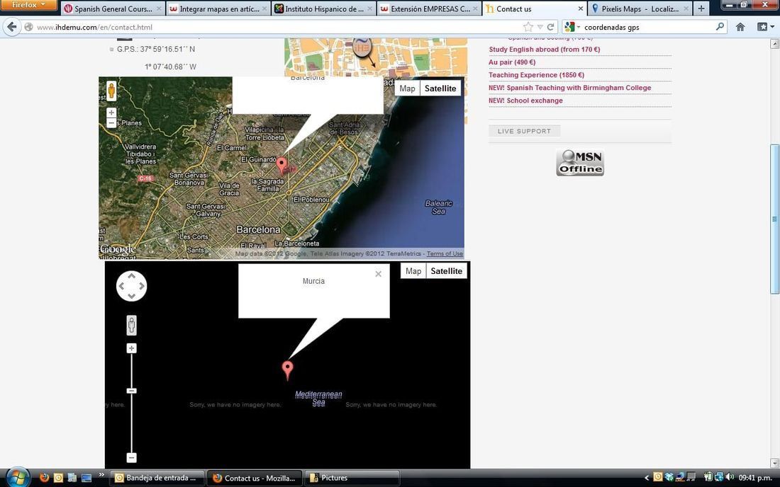Image resolution: width=780 pixels, height=487 pixels.
Task: Open Teaching Experience (1850 €) link
Action: (536, 75)
